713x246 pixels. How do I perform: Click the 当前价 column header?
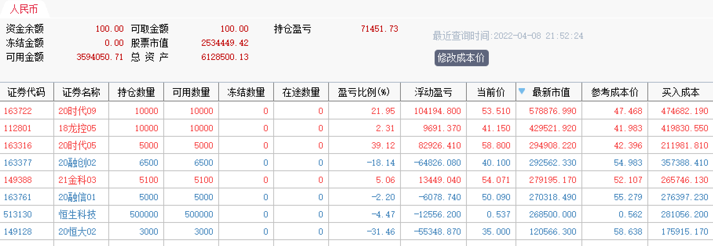pyautogui.click(x=491, y=92)
